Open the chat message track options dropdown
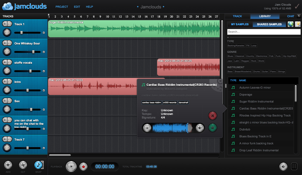This screenshot has width=302, height=175. point(44,129)
